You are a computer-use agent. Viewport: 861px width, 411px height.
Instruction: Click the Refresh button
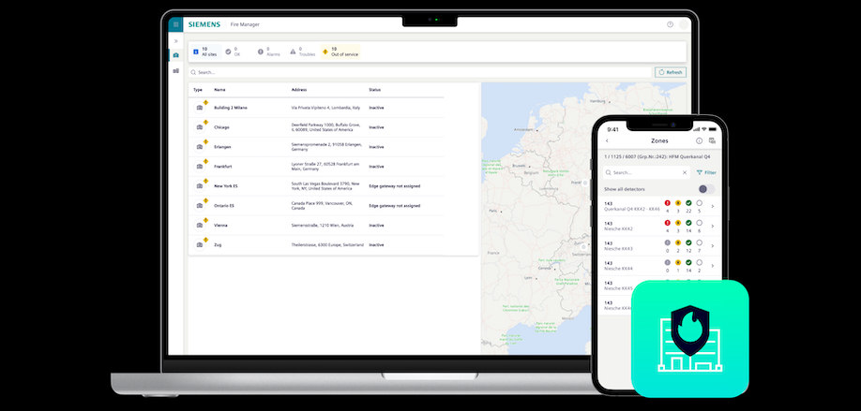671,72
